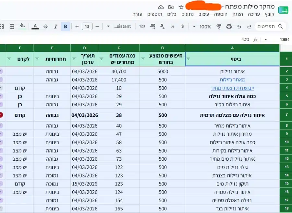Open the הוספה (Insert) menu
292x213 pixels.
coord(221,14)
